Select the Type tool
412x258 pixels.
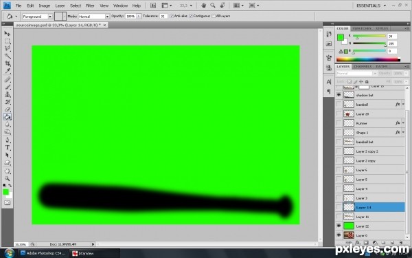click(8, 148)
